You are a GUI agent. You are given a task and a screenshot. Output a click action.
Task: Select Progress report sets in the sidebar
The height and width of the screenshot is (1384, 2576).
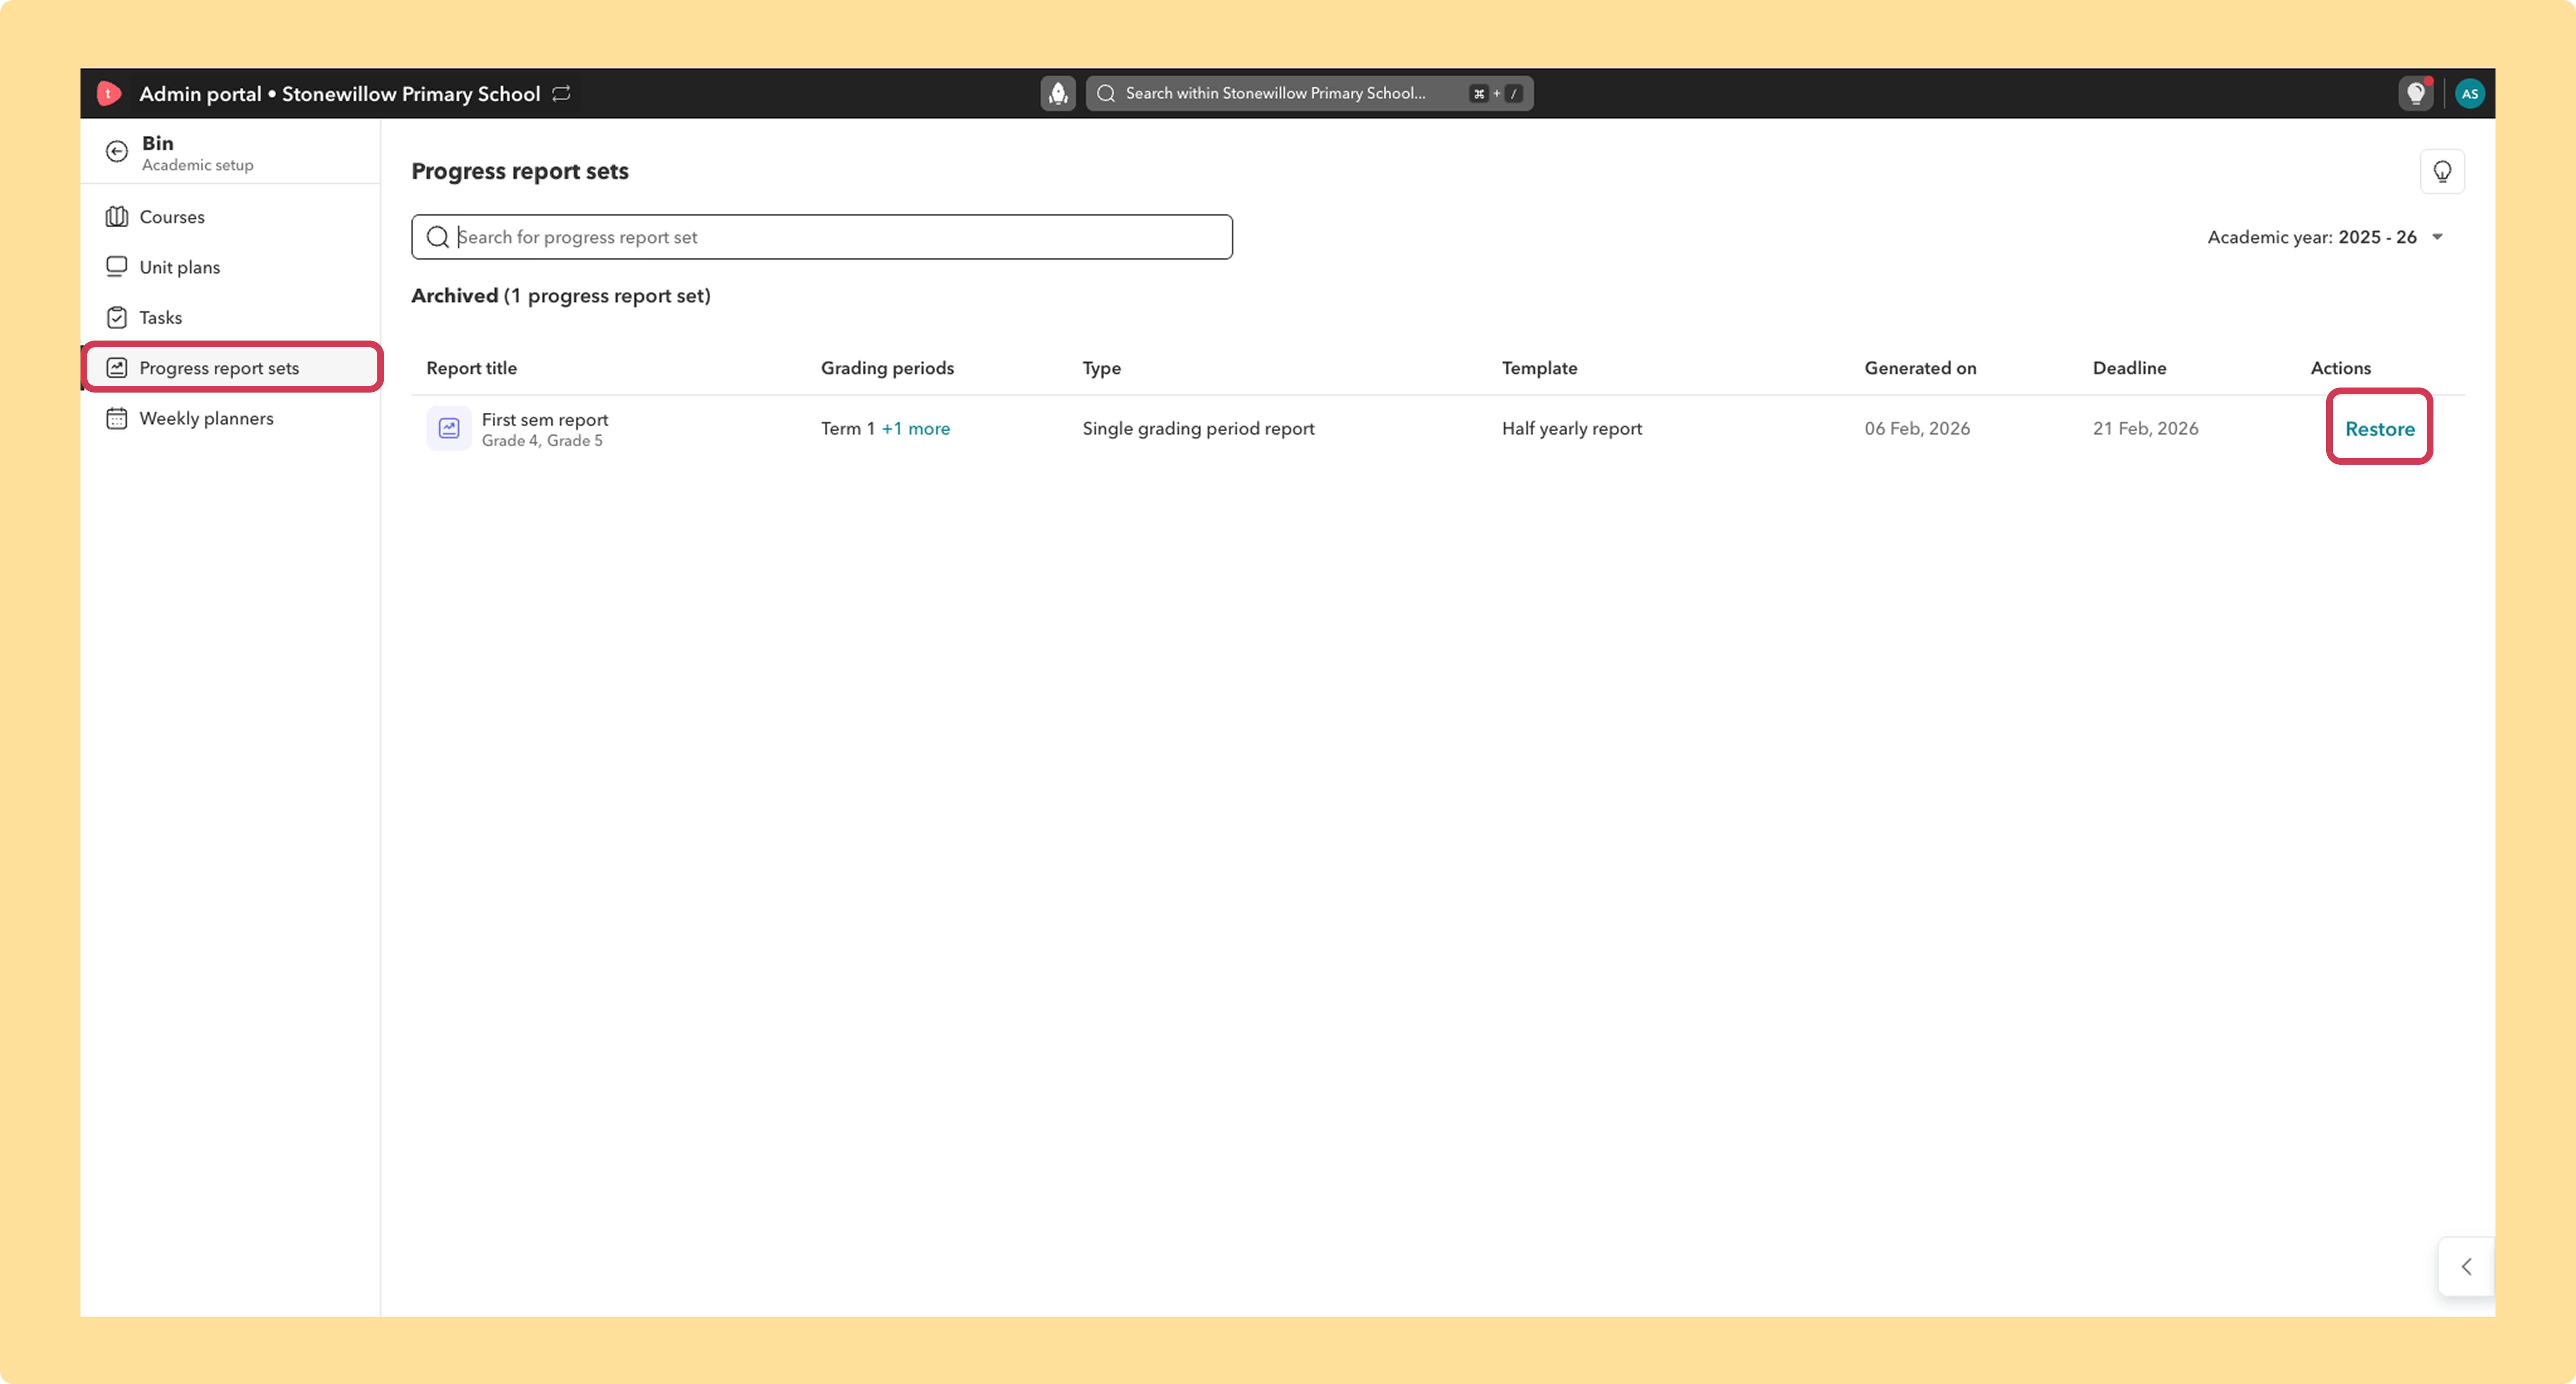pos(231,368)
